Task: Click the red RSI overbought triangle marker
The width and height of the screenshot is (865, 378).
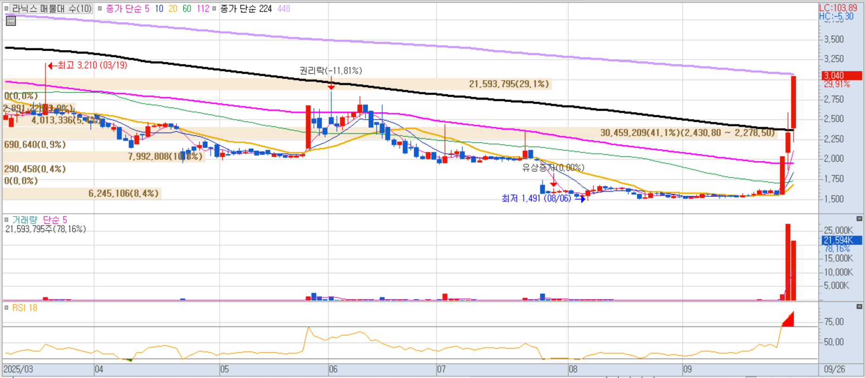Action: [x=788, y=319]
